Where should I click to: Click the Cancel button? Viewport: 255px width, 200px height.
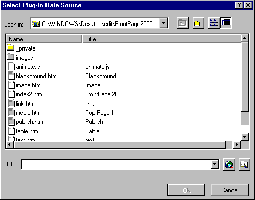(x=230, y=190)
